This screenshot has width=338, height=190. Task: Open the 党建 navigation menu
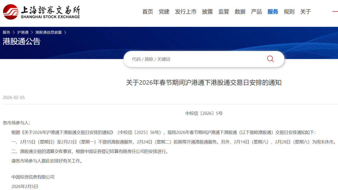pos(164,12)
